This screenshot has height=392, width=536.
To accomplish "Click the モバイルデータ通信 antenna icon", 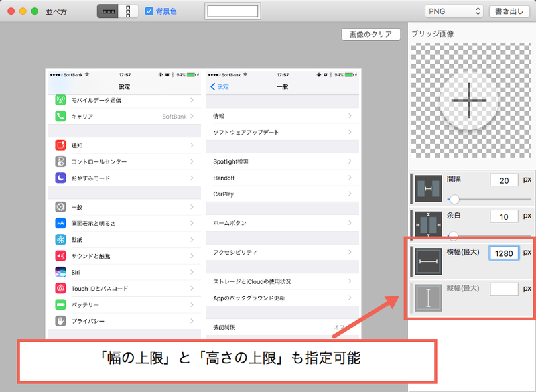I will click(x=60, y=100).
